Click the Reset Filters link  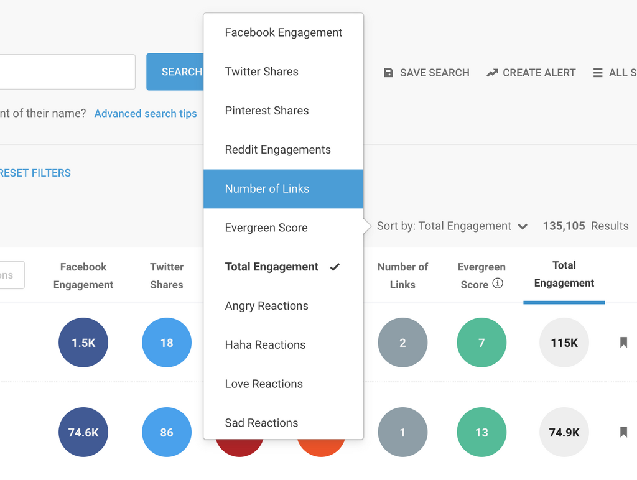[x=35, y=173]
